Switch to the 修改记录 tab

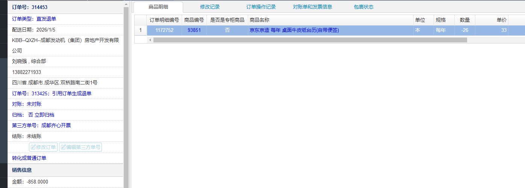pos(210,7)
